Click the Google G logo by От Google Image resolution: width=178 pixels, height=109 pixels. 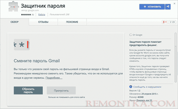click(x=131, y=35)
